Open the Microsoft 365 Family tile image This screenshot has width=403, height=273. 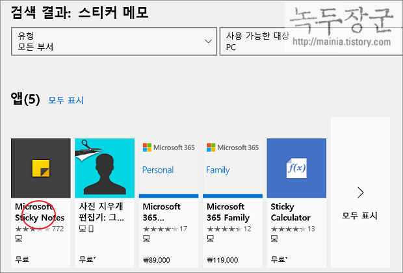pyautogui.click(x=233, y=168)
